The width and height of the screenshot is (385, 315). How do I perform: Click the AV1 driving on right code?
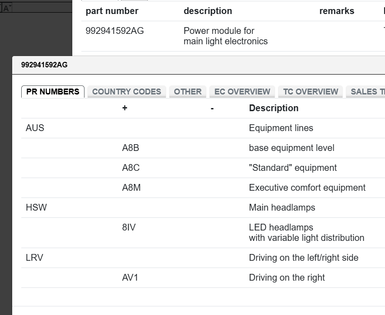pyautogui.click(x=130, y=277)
